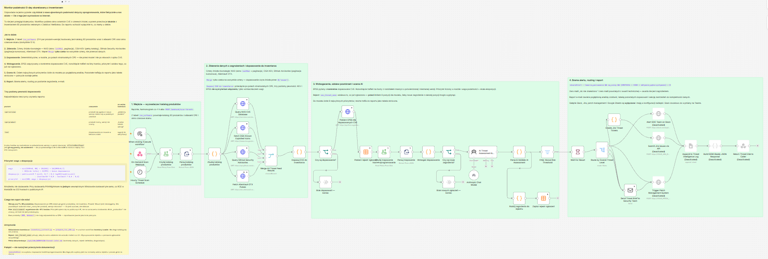The image size is (768, 259).
Task: Select the deactivated Alert SOC Team on Slack node
Action: point(658,114)
